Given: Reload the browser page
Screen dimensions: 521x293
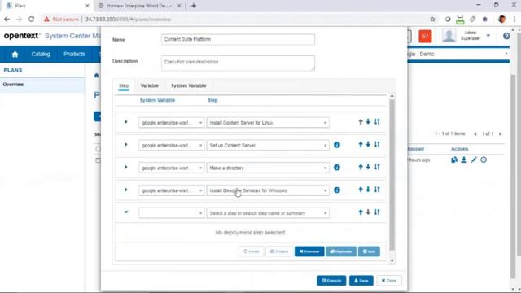Looking at the screenshot, I should (31, 20).
